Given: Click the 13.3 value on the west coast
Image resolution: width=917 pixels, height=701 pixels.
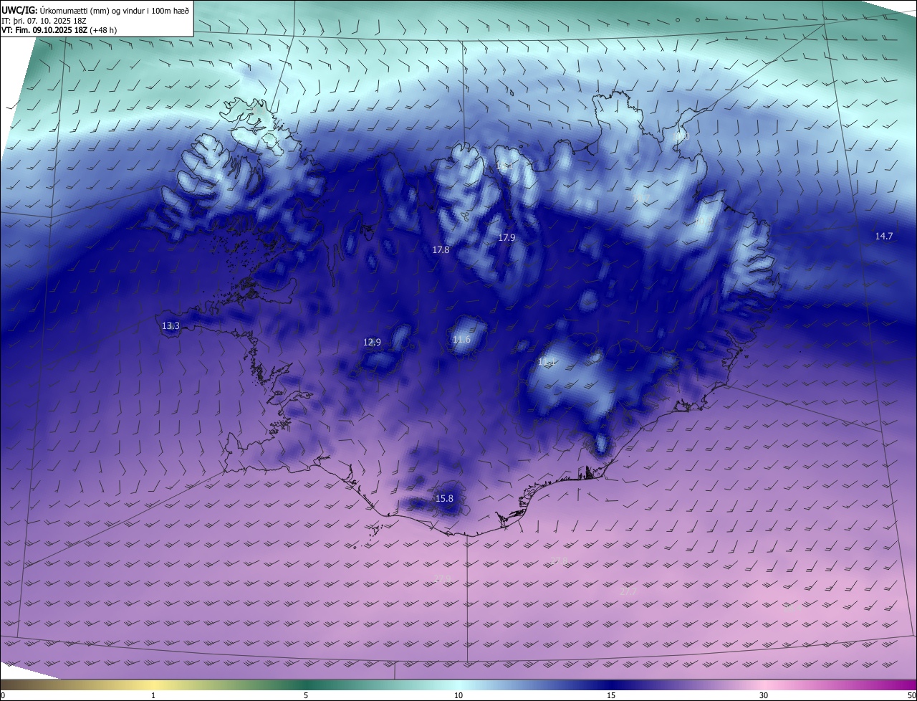Looking at the screenshot, I should (171, 326).
